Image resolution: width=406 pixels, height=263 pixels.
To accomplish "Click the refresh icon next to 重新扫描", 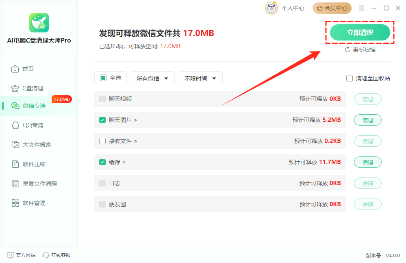I will [347, 50].
